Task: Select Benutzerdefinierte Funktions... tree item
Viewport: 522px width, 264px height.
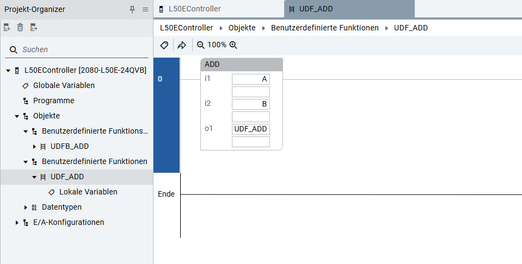Action: [x=95, y=131]
